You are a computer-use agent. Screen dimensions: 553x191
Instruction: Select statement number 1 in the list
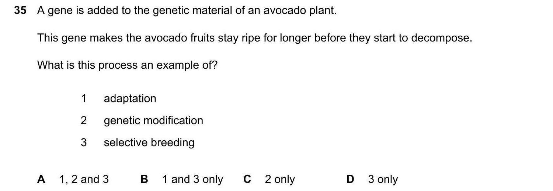84,98
